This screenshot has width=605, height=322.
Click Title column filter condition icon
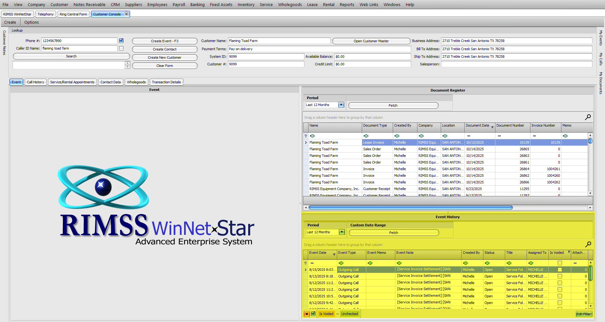509,263
